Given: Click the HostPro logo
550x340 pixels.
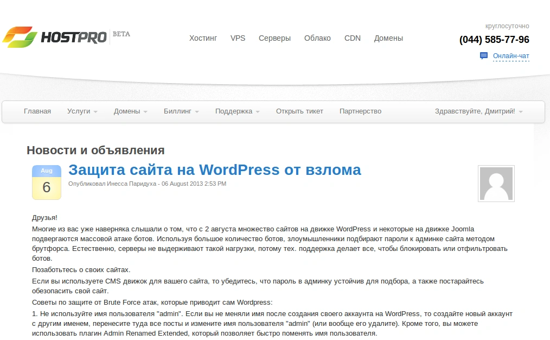Looking at the screenshot, I should tap(54, 37).
